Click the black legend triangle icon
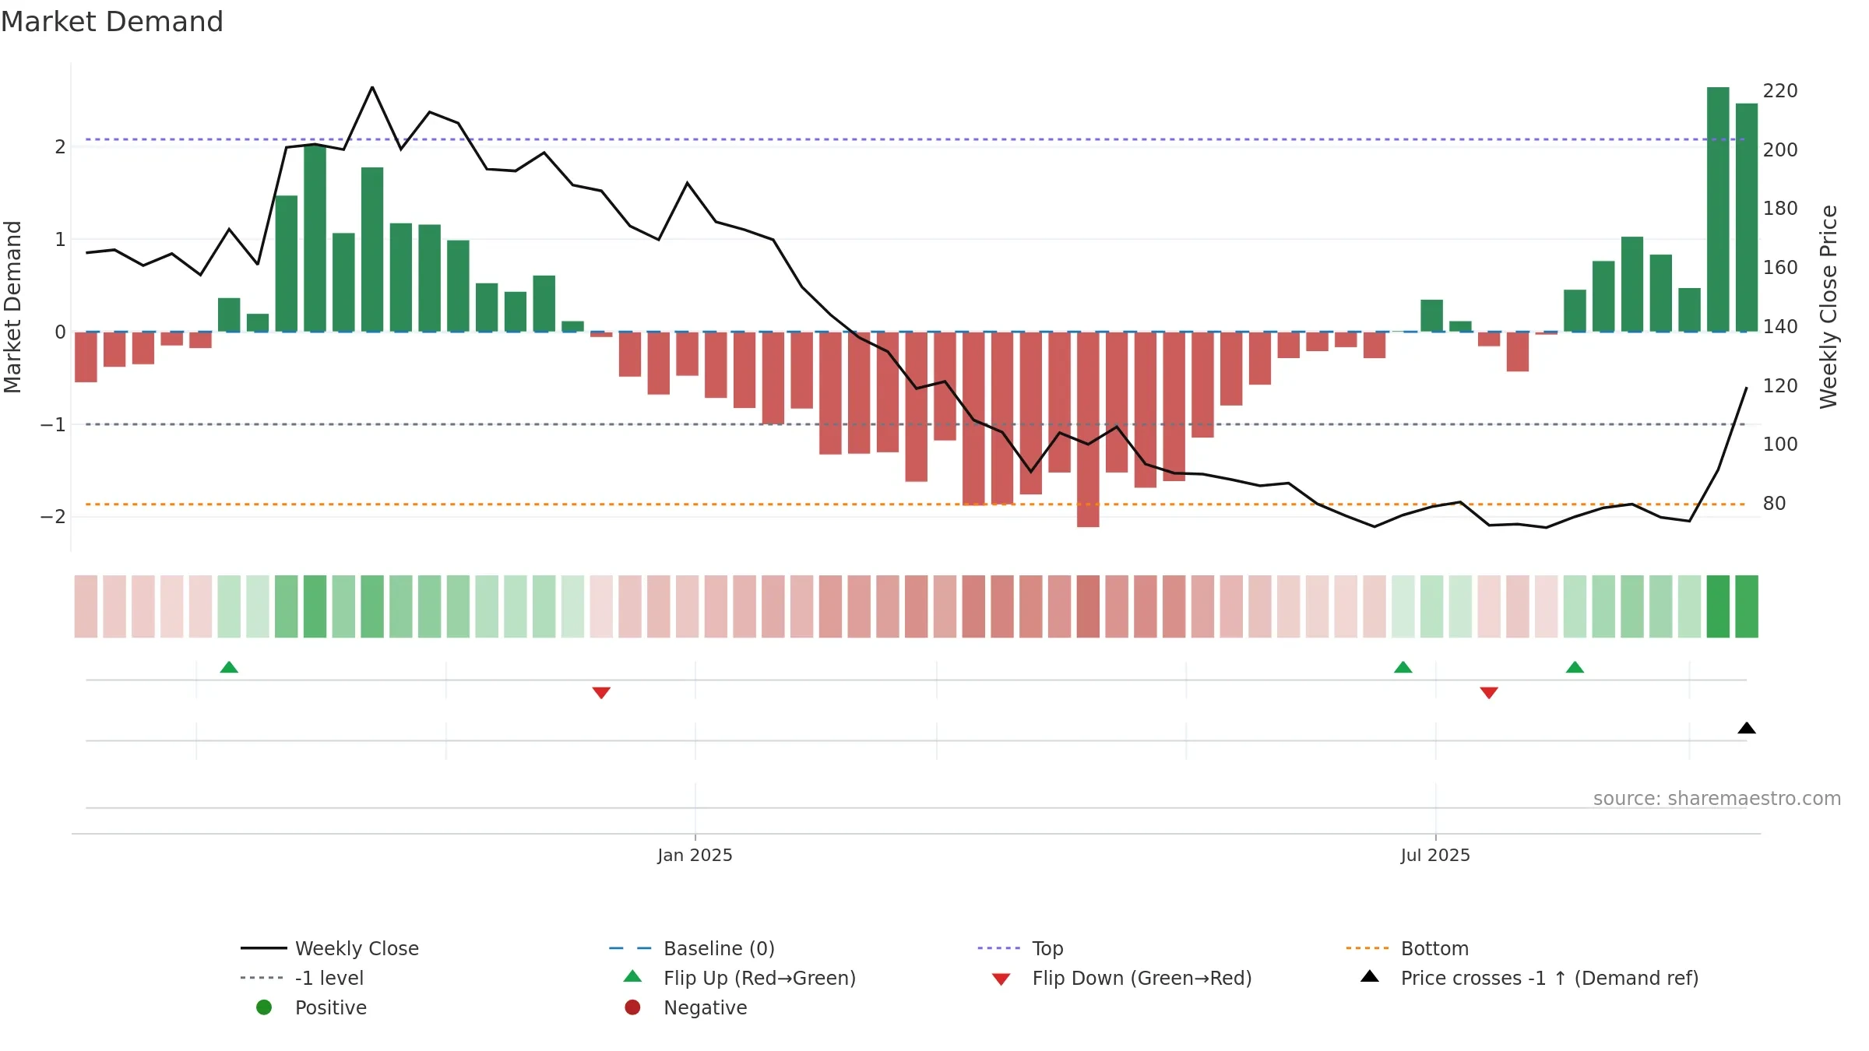Screen dimensions: 1869x1051 pyautogui.click(x=1370, y=976)
